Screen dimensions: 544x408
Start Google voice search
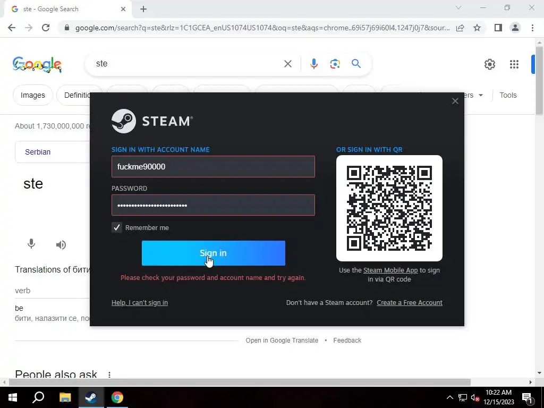(313, 64)
